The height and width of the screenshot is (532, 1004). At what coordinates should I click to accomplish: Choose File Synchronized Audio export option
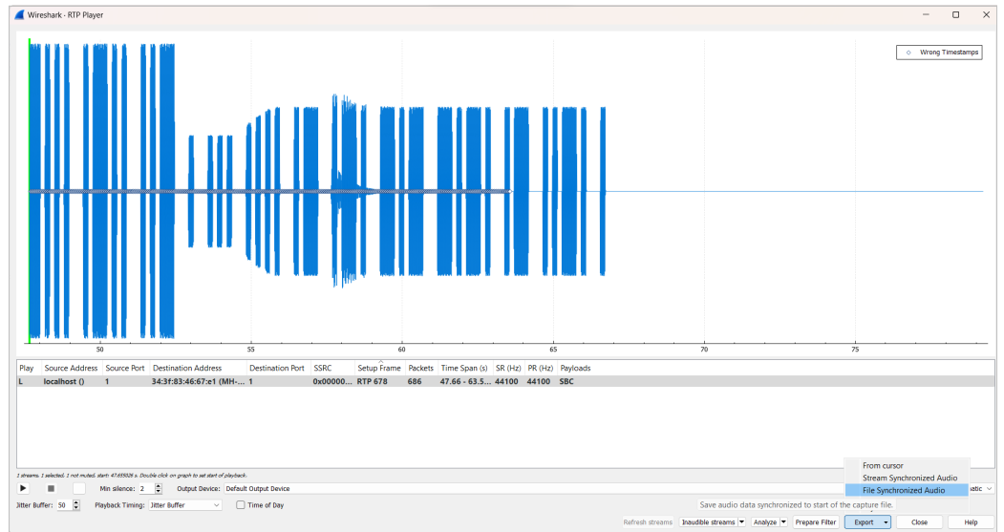pos(906,490)
